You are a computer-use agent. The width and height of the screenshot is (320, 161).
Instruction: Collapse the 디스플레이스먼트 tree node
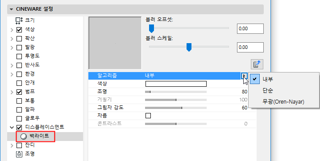point(12,128)
